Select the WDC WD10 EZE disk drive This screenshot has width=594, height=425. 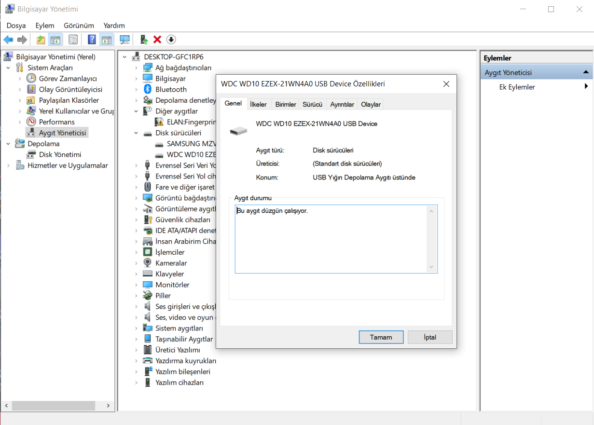191,154
